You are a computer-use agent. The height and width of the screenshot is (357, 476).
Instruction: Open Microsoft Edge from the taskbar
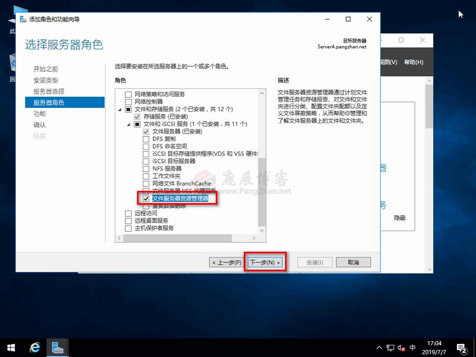pos(34,347)
